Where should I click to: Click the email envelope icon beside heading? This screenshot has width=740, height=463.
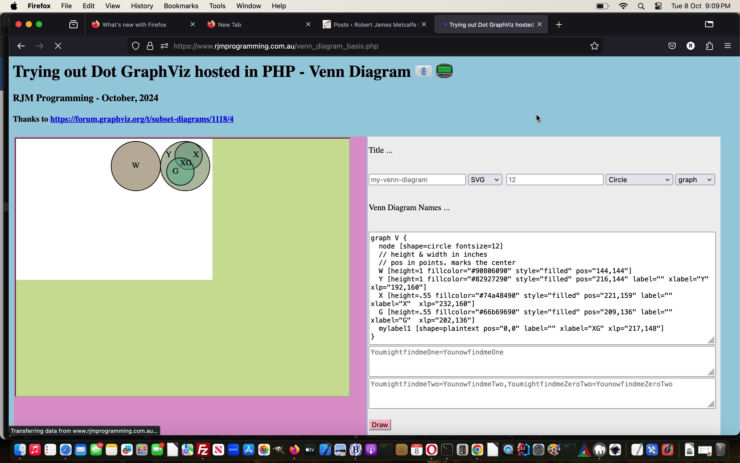(x=423, y=71)
